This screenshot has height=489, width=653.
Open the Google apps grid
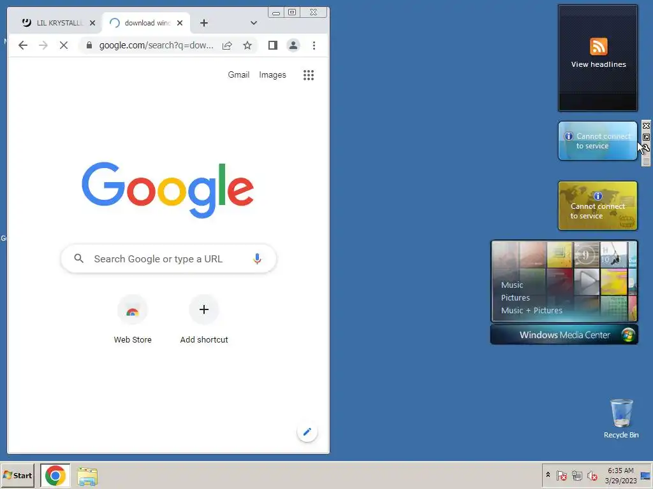pos(309,75)
